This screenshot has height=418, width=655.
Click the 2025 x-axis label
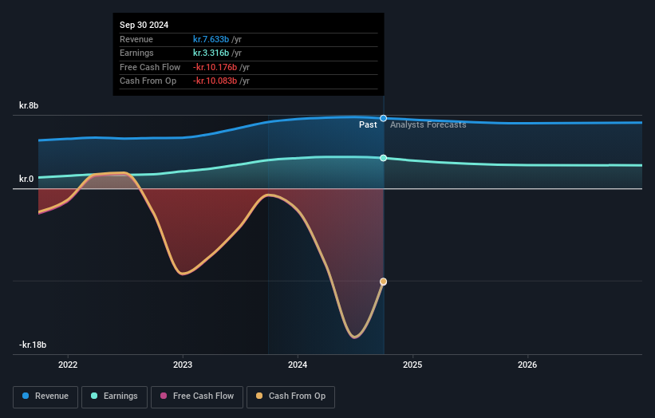(x=412, y=365)
